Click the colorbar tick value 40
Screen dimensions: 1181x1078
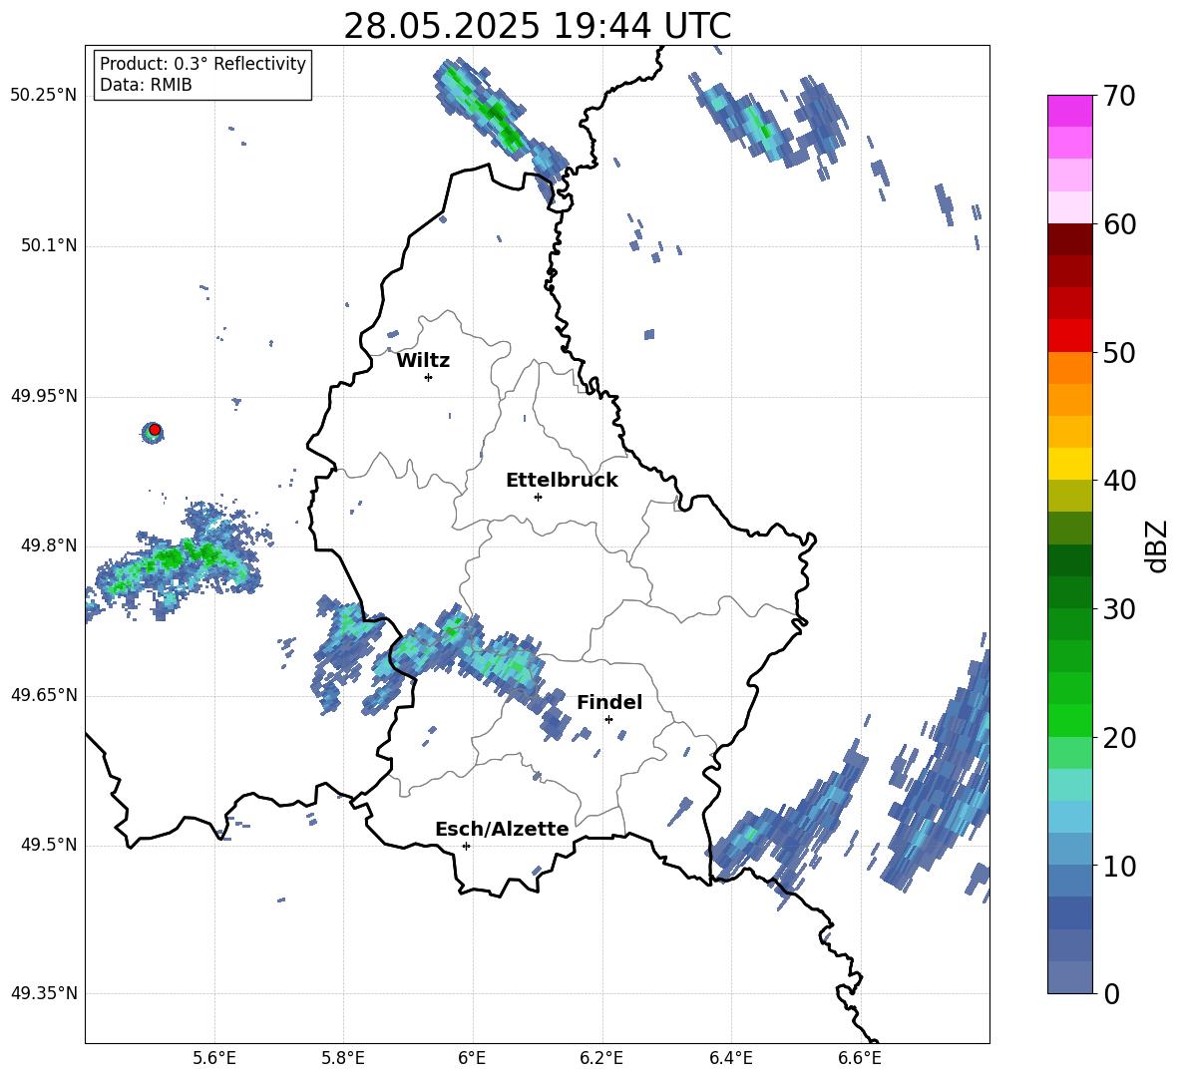(1119, 481)
